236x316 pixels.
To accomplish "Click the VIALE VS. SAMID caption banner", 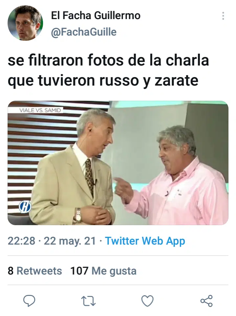I will click(x=40, y=110).
